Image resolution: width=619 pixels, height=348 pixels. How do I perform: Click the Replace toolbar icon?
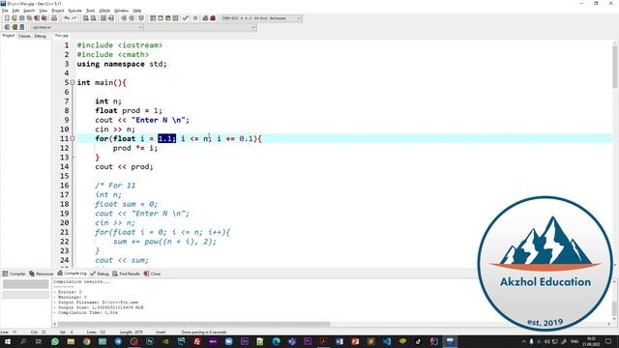(93, 18)
